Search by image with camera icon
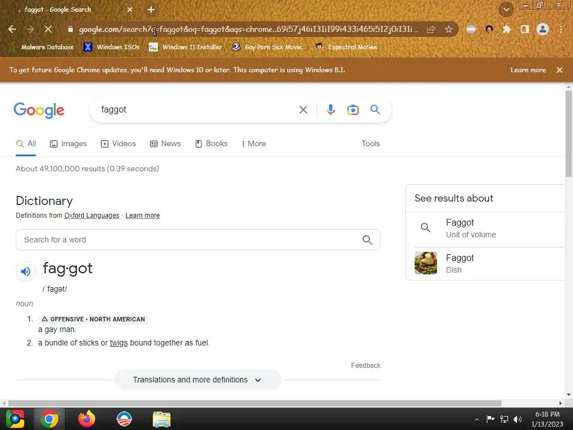This screenshot has height=430, width=573. 353,110
